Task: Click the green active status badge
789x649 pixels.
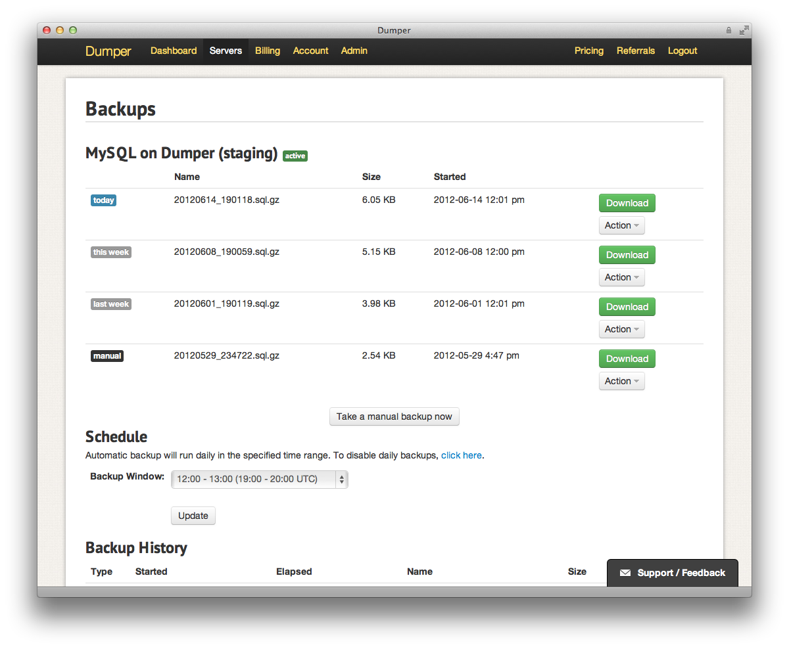Action: click(295, 156)
